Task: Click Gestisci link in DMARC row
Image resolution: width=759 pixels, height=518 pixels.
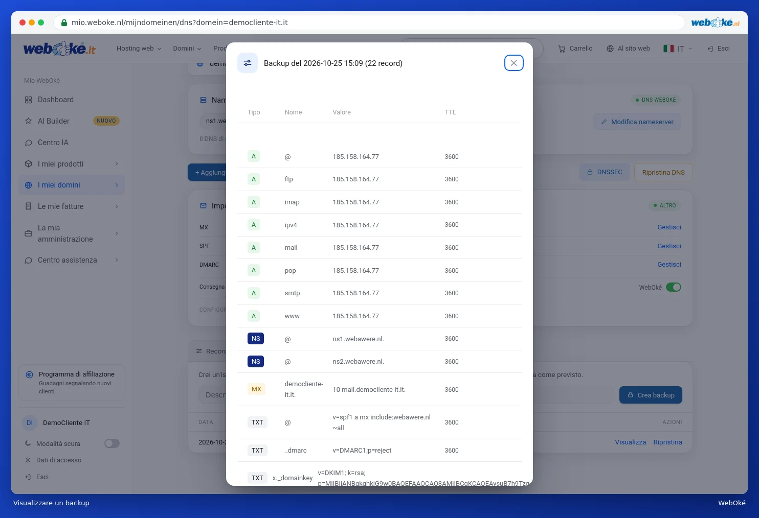Action: click(x=669, y=265)
